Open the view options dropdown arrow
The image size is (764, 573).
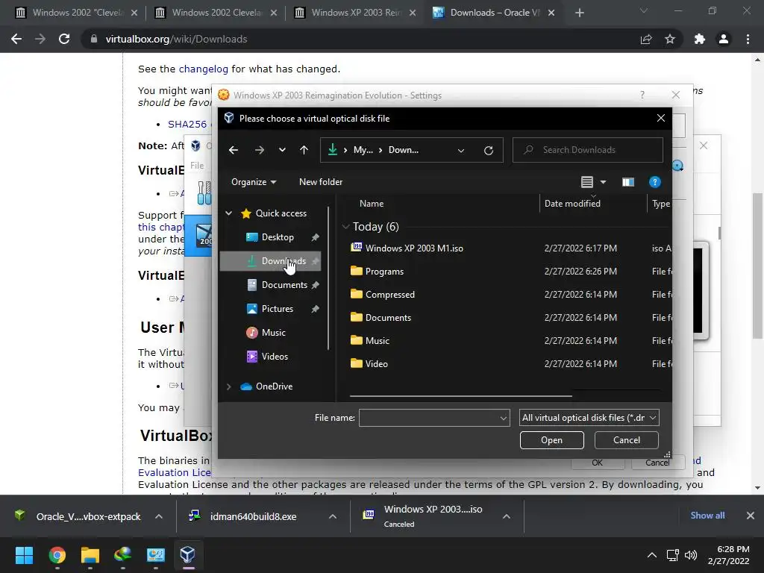603,182
